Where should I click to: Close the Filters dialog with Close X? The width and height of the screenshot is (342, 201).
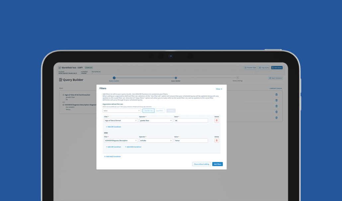[219, 89]
